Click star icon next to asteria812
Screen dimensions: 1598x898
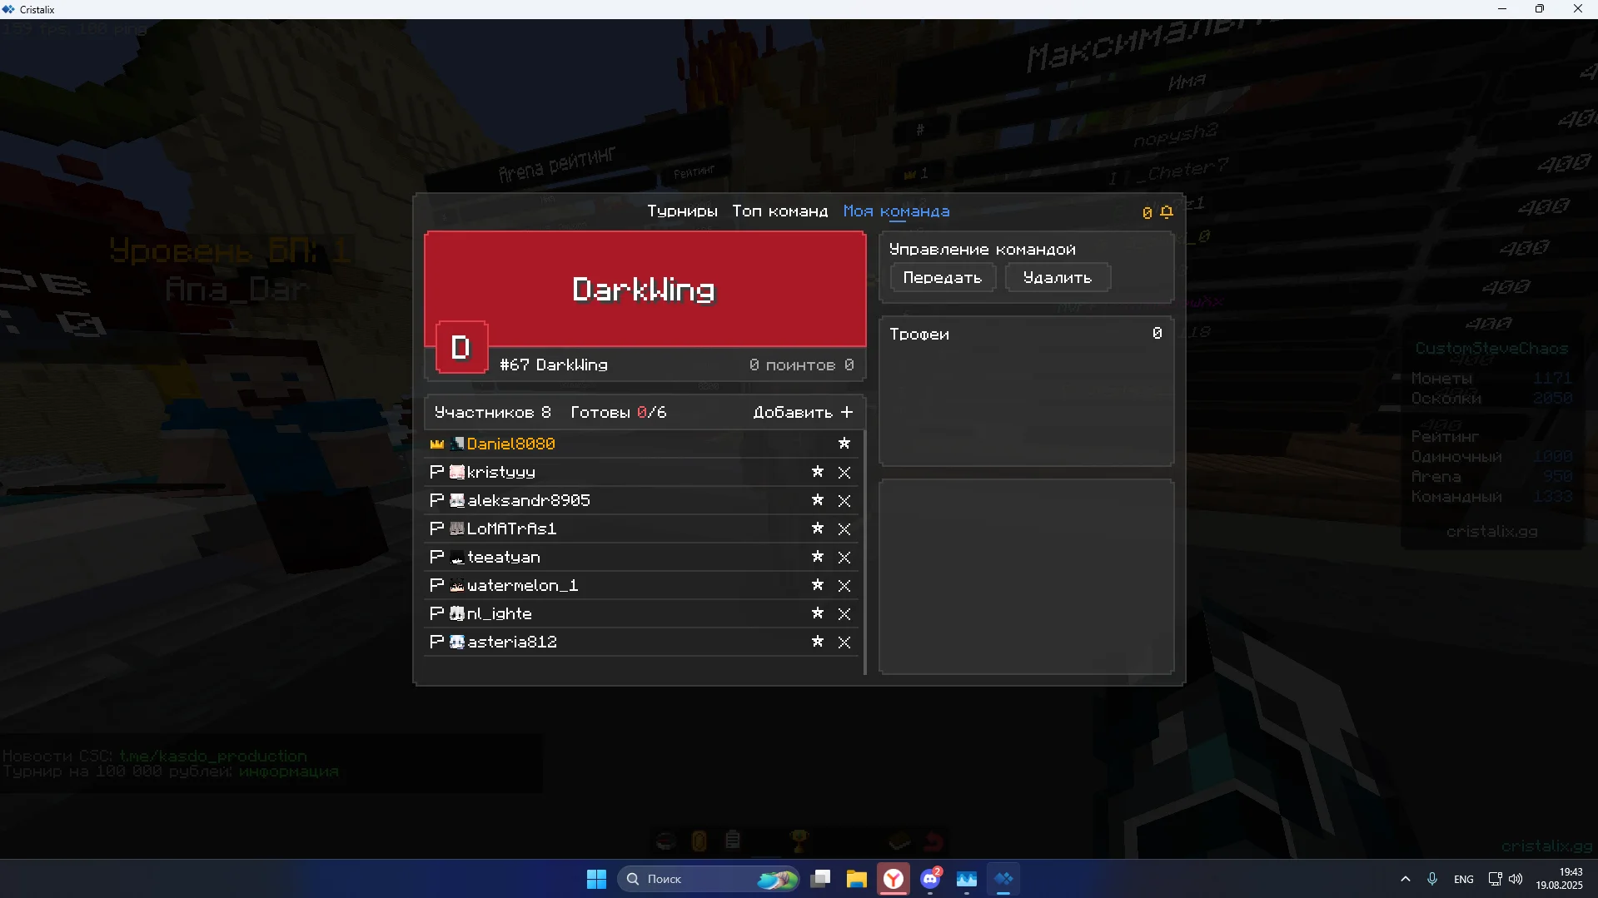click(817, 642)
